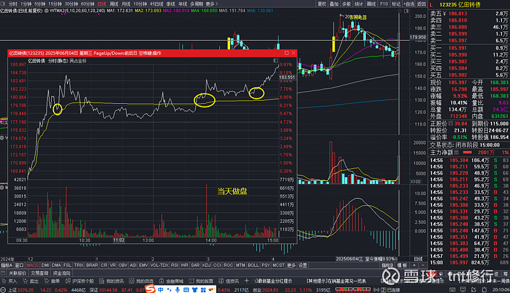Zoom in chart with plus button
510x293 pixels.
[x=414, y=266]
